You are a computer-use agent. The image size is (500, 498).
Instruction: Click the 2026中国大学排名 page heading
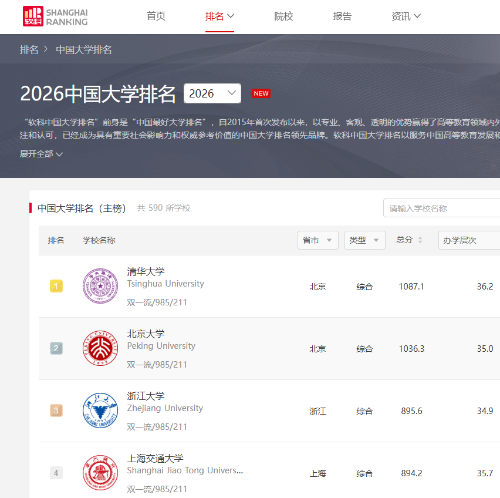[98, 94]
